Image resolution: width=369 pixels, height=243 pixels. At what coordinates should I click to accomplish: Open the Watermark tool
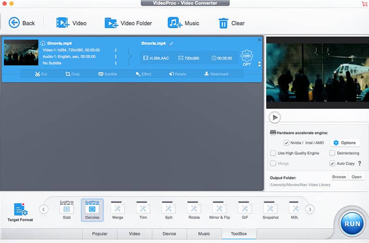click(216, 74)
